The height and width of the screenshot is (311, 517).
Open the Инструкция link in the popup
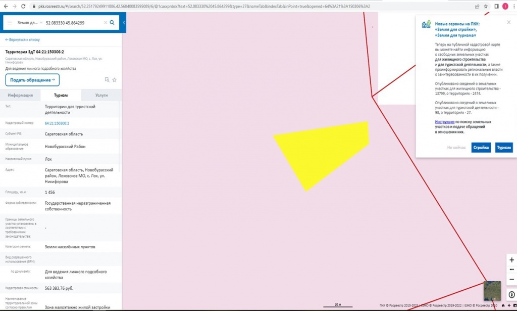(x=444, y=122)
